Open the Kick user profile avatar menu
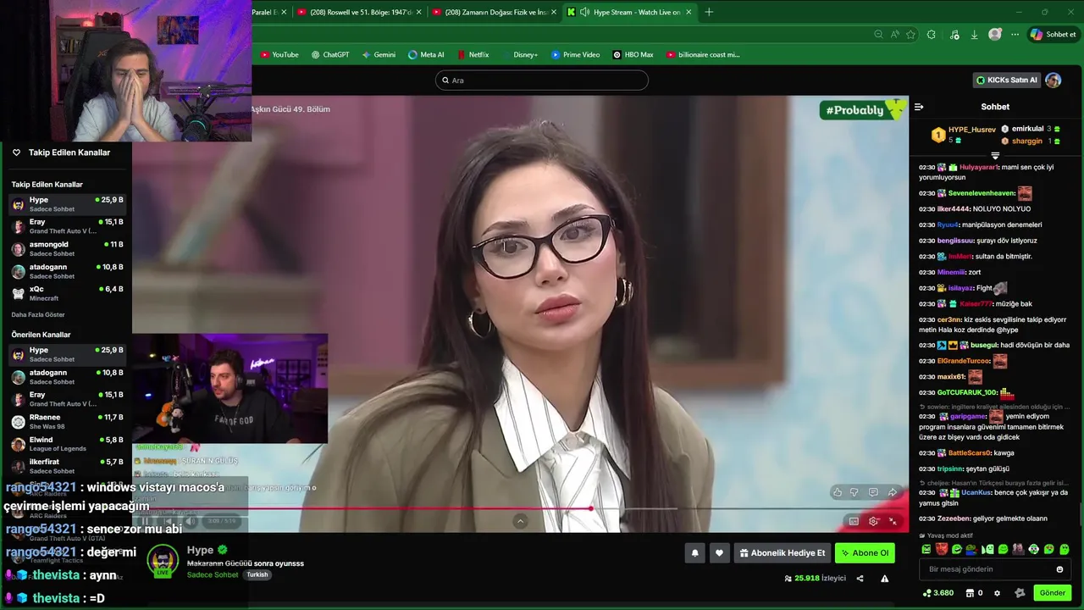This screenshot has height=610, width=1084. coord(1054,80)
